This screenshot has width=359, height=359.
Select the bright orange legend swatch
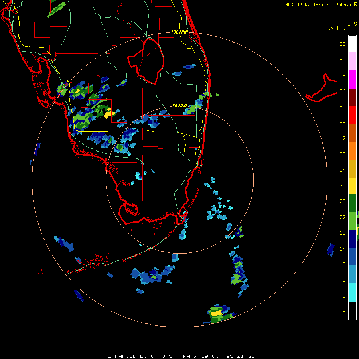[352, 151]
